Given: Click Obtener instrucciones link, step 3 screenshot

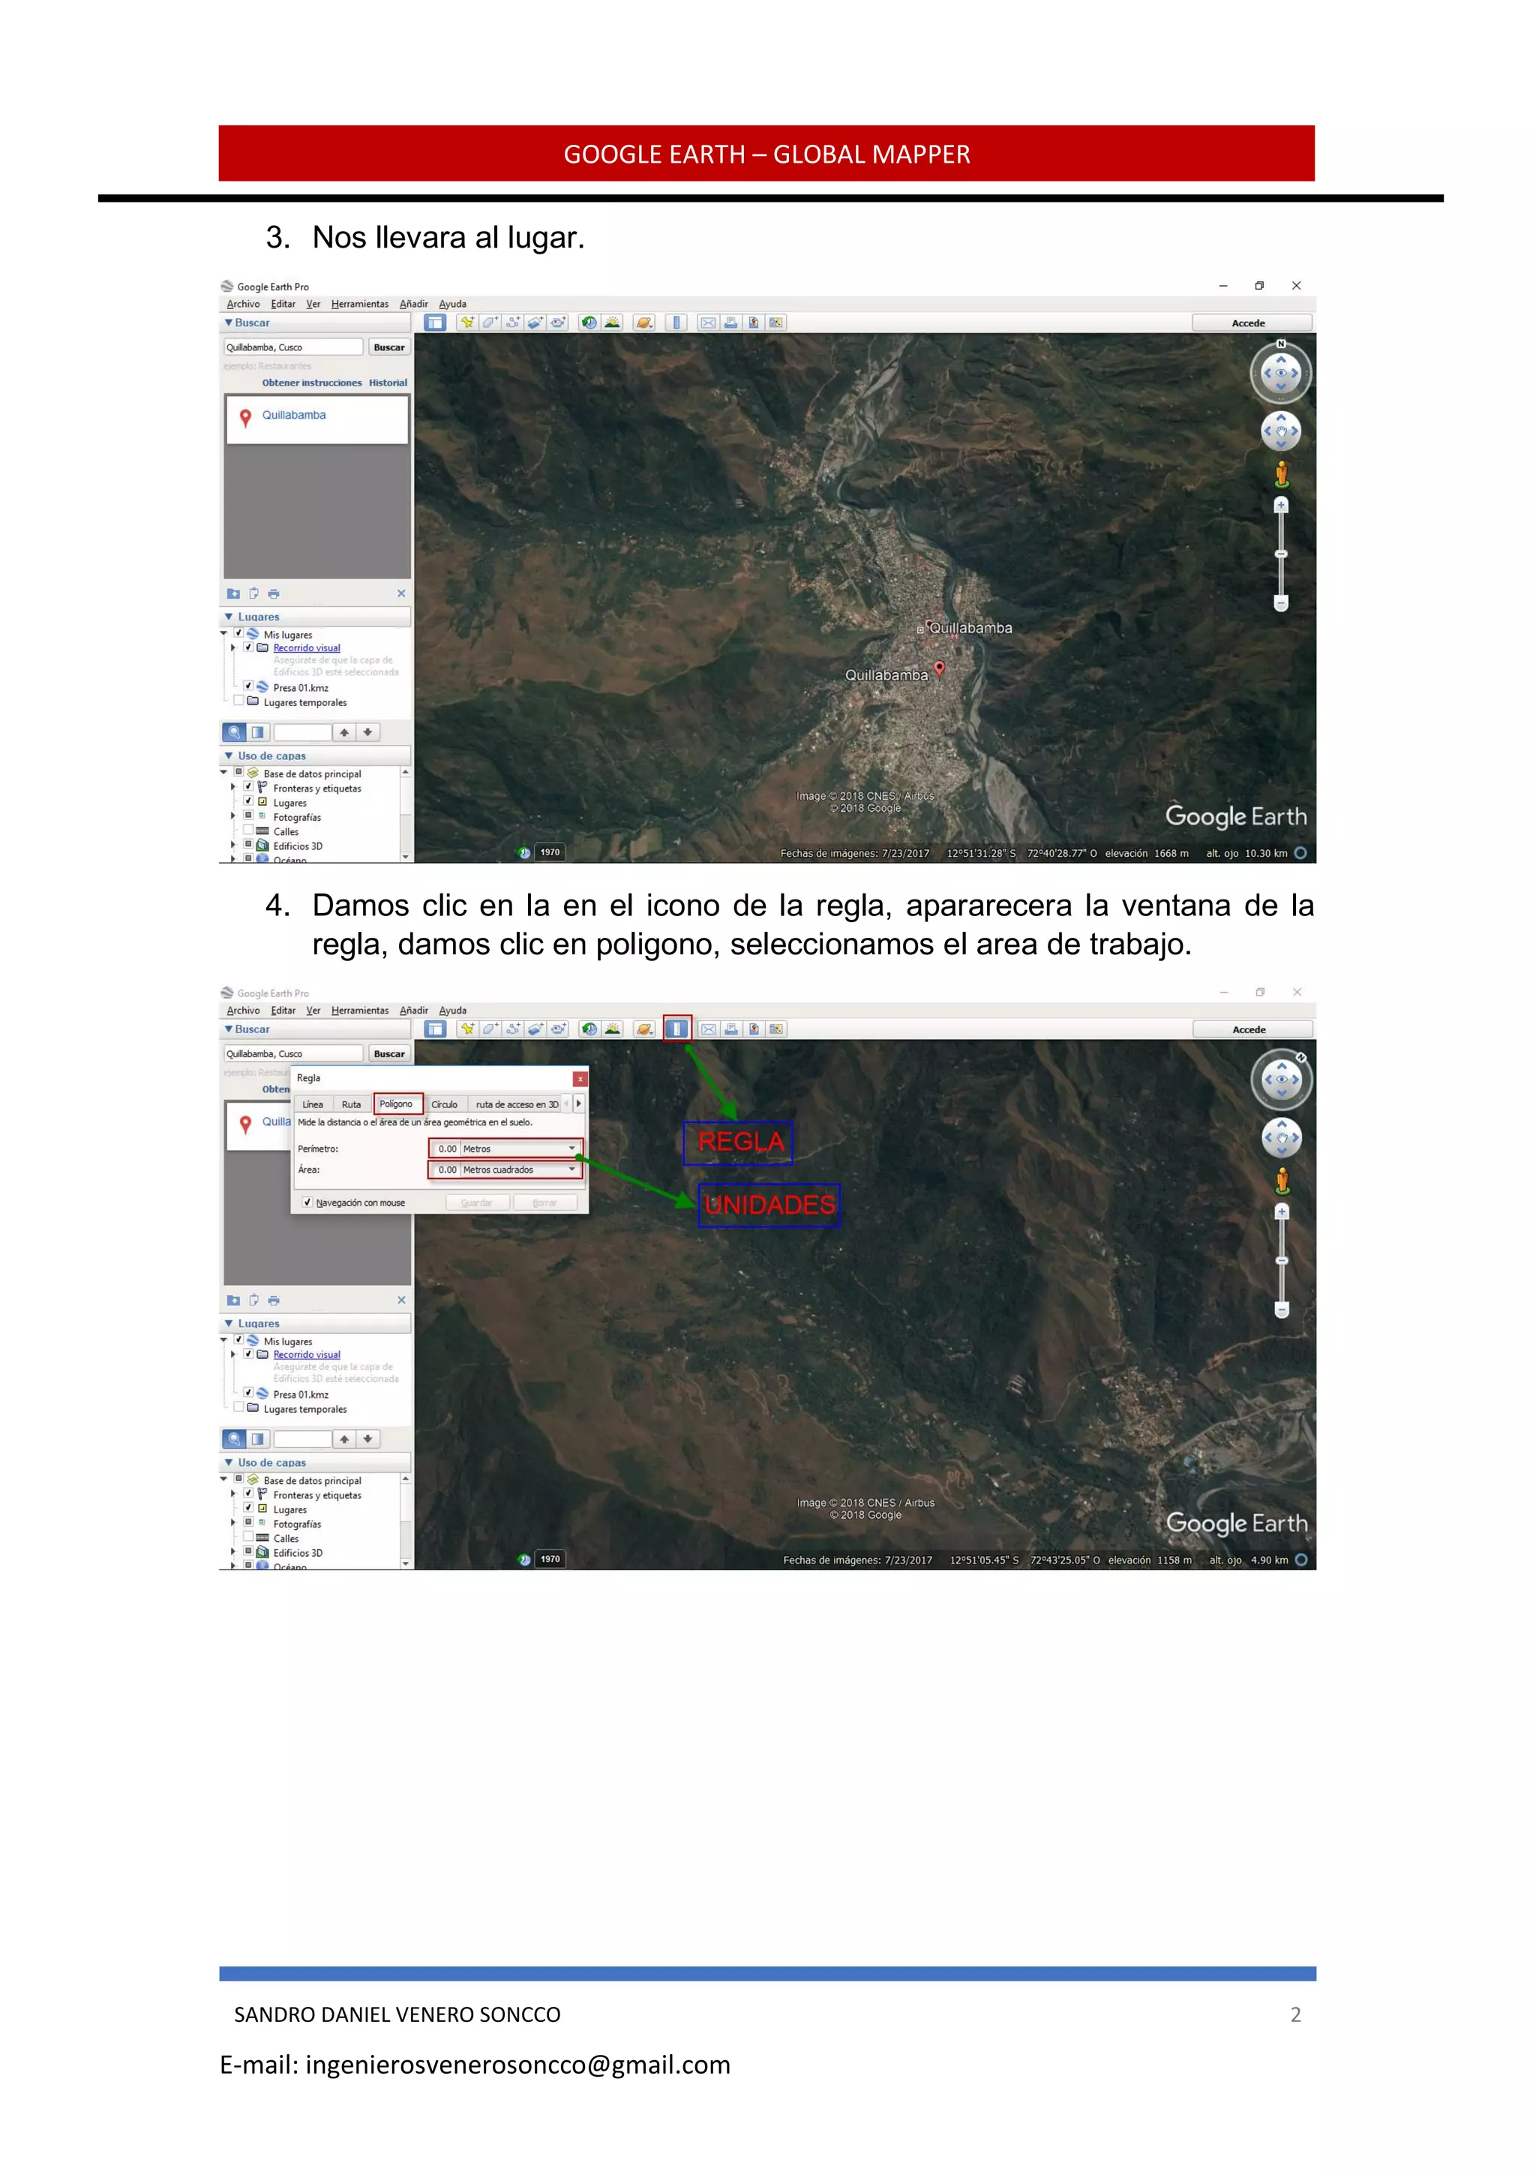Looking at the screenshot, I should 311,383.
